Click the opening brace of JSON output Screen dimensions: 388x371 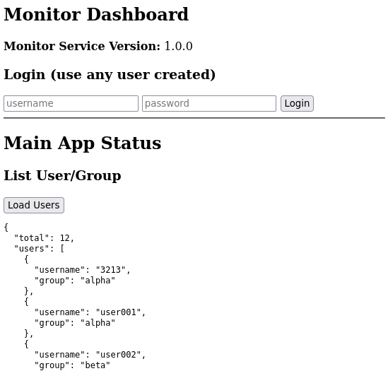click(x=6, y=228)
